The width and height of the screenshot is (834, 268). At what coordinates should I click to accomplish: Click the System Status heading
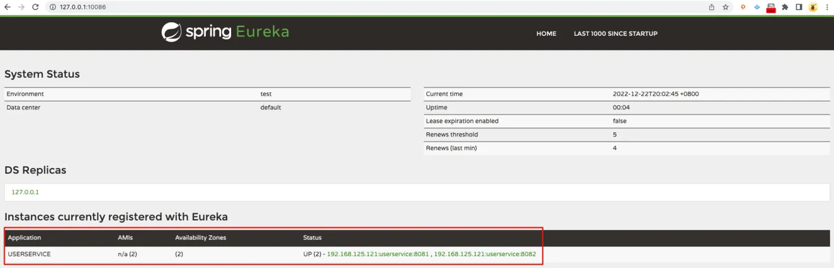click(x=42, y=74)
